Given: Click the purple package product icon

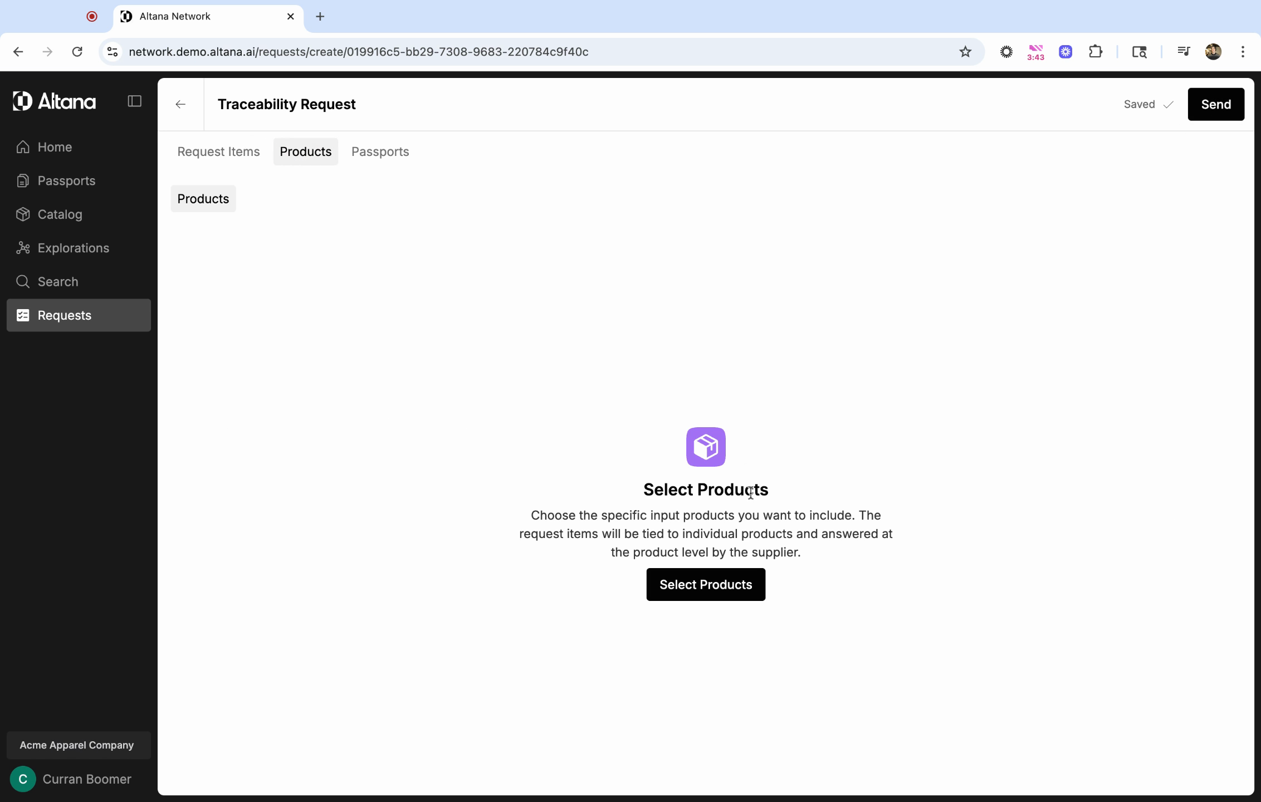Looking at the screenshot, I should pos(706,447).
